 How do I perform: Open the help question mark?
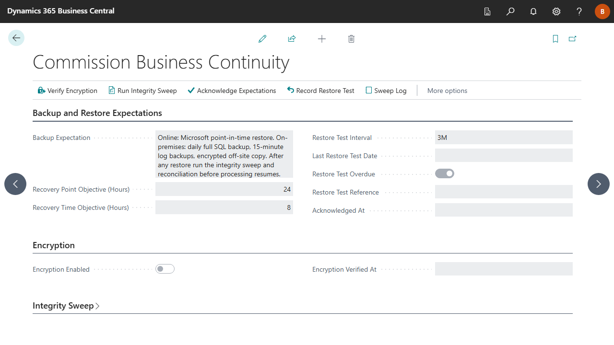click(579, 11)
